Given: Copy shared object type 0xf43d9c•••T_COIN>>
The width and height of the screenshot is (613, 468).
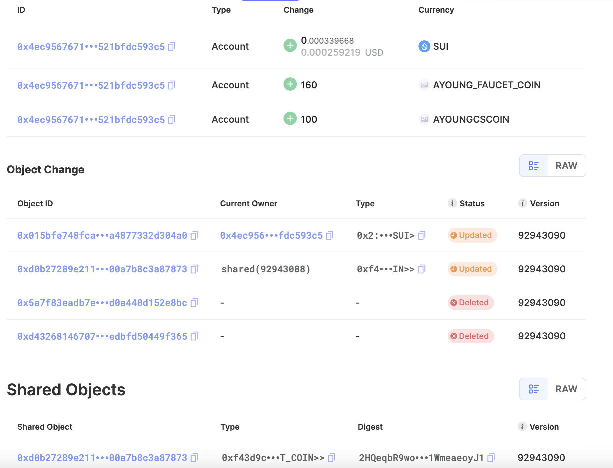Looking at the screenshot, I should coord(331,458).
